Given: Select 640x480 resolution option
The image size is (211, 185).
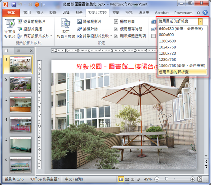Looking at the screenshot, I should (182, 29).
